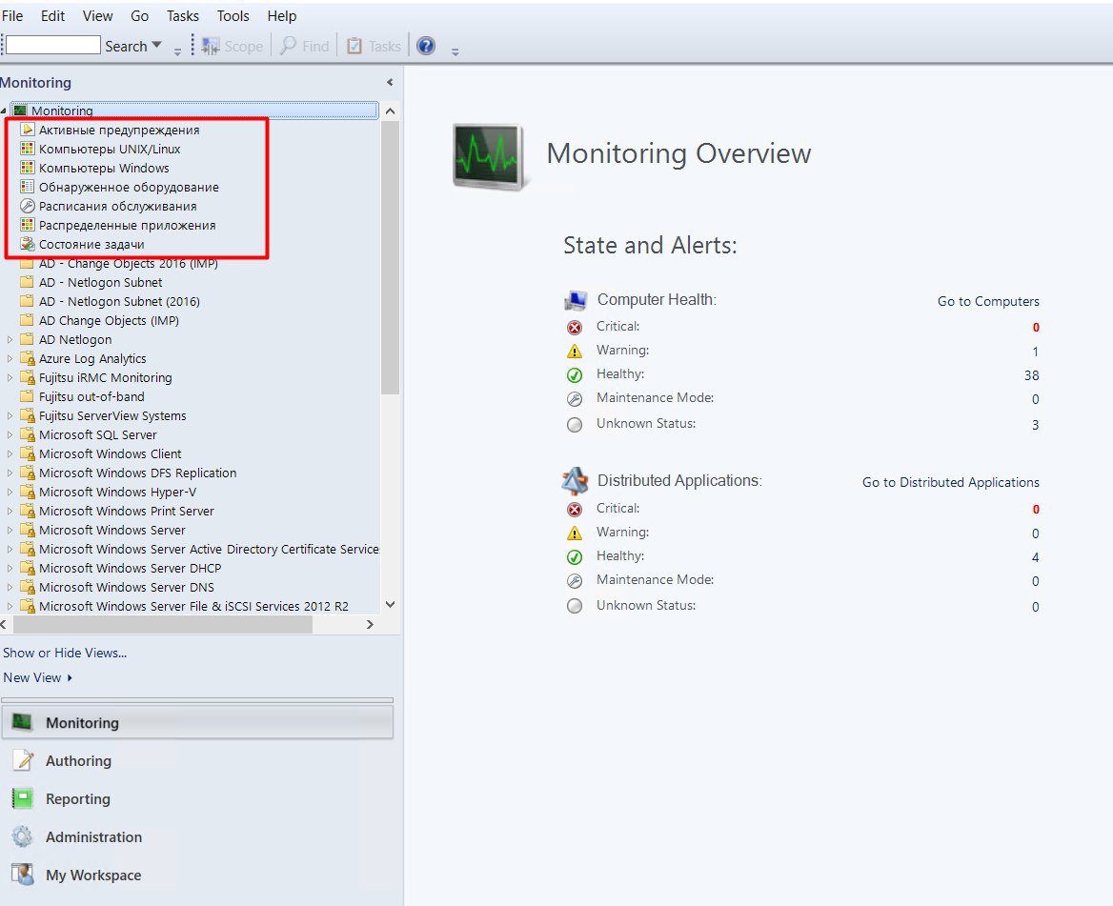Select the AD Change Objects (IMP) folder
The height and width of the screenshot is (906, 1113).
[x=109, y=320]
